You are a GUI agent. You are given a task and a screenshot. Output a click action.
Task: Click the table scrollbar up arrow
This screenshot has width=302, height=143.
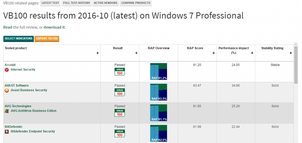click(296, 44)
